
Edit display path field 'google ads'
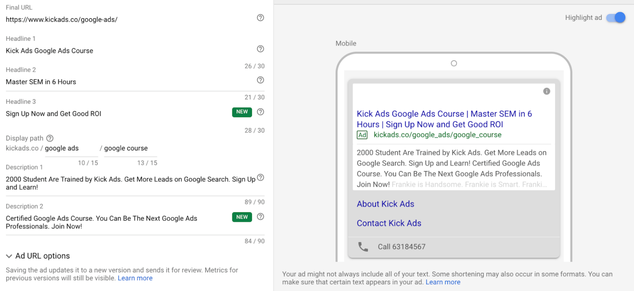coord(71,148)
